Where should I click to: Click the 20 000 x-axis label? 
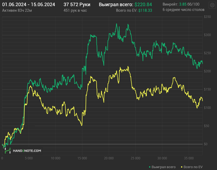coord(109,158)
